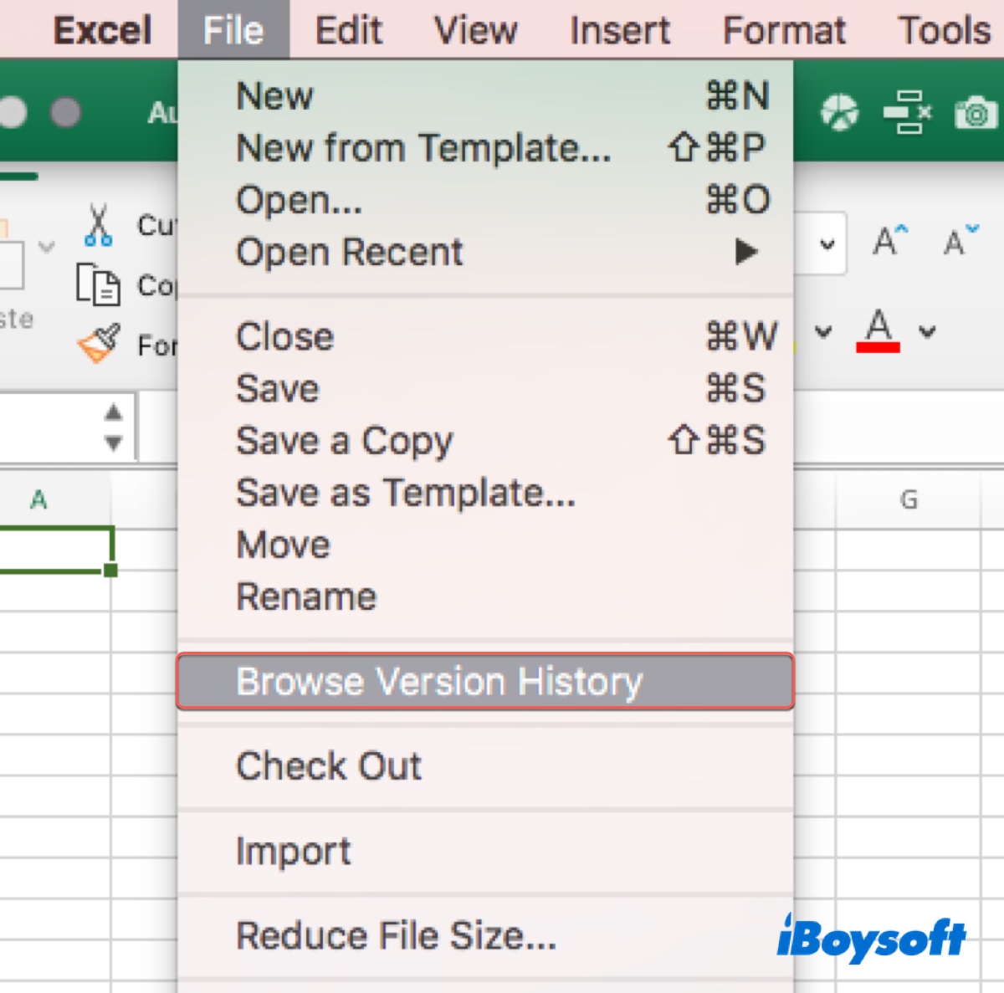This screenshot has height=993, width=1004.
Task: Open the Paste options dropdown chevron
Action: [47, 246]
